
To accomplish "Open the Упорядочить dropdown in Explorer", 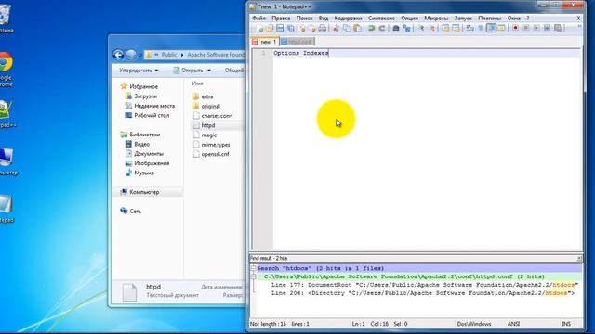I will tap(139, 71).
